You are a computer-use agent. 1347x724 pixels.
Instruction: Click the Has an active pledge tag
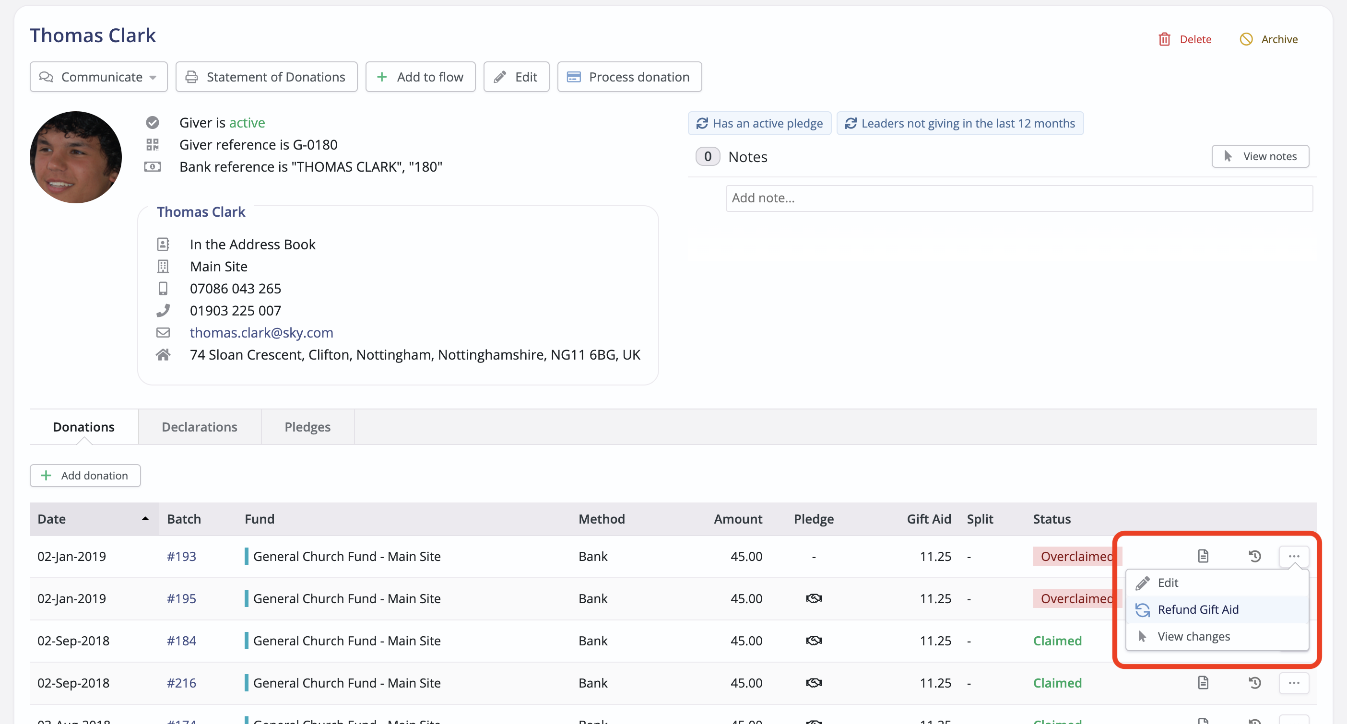[x=759, y=123]
